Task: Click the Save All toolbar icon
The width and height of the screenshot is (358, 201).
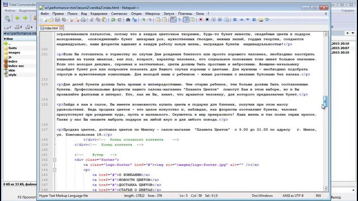Action: pos(64,20)
